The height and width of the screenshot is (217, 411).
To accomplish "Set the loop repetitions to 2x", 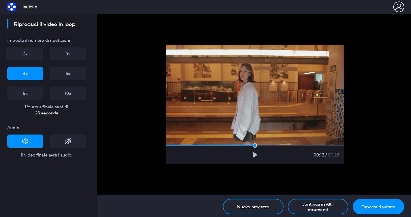I will (x=25, y=54).
